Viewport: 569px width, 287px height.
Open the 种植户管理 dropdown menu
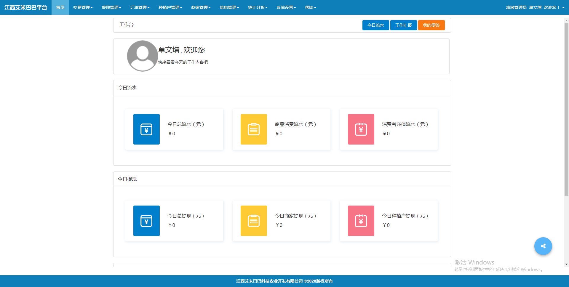(170, 7)
